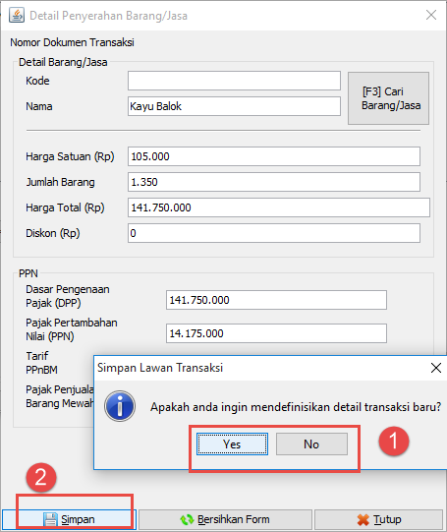Click Yes in Simpan Lawan Transaksi dialog
Viewport: 447px width, 532px height.
coord(232,443)
